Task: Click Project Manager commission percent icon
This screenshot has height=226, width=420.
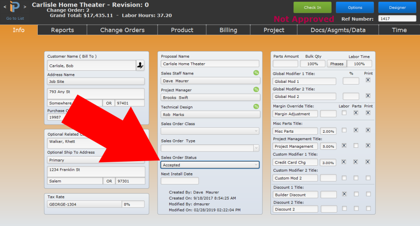Action: point(256,90)
